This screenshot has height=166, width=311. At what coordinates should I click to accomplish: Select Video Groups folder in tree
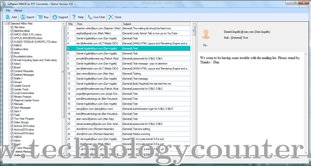(x=21, y=122)
